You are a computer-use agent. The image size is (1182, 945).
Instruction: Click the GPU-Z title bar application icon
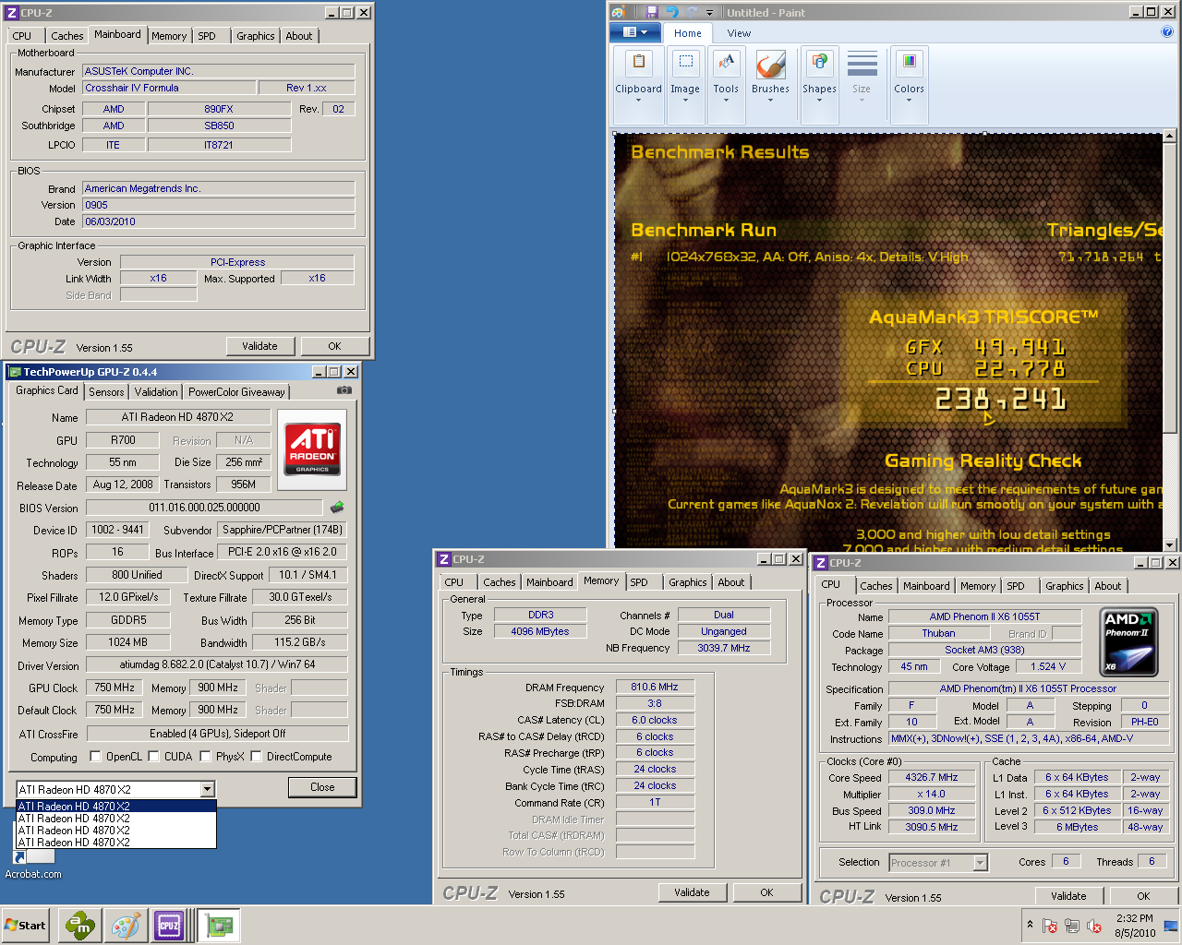[15, 372]
